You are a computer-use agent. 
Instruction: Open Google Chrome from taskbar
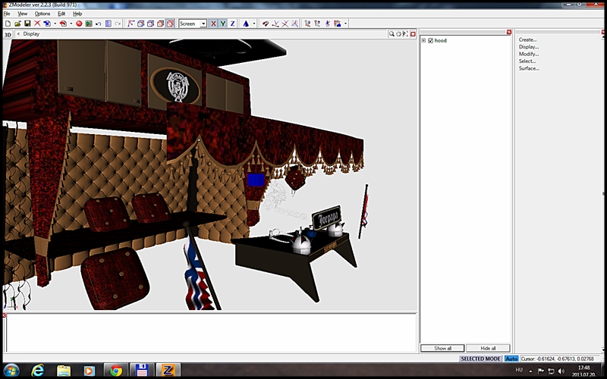point(115,371)
